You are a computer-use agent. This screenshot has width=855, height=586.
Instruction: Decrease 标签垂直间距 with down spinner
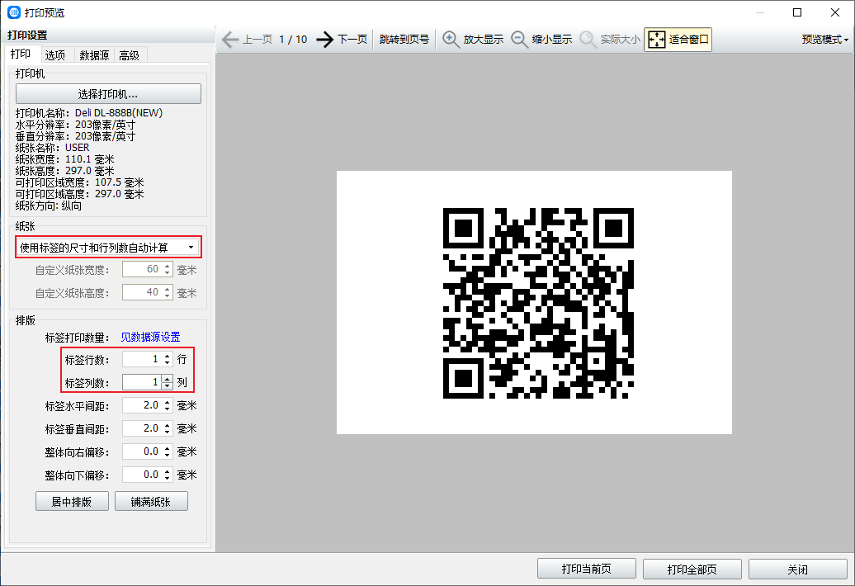point(168,432)
